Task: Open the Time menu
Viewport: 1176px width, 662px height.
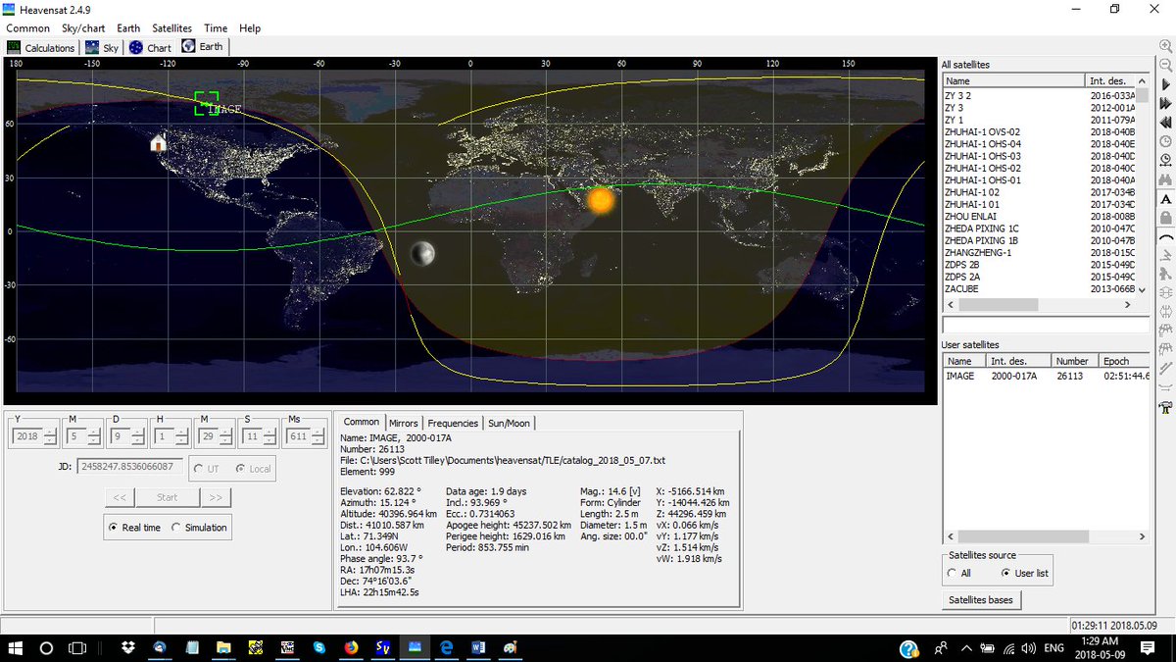Action: click(216, 28)
